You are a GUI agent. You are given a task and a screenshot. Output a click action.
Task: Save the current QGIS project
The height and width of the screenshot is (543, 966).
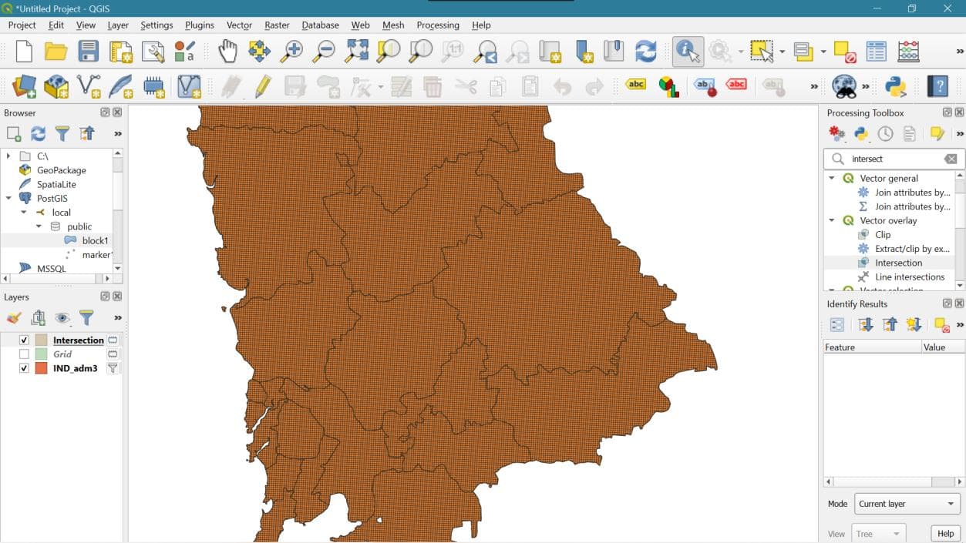[x=87, y=52]
